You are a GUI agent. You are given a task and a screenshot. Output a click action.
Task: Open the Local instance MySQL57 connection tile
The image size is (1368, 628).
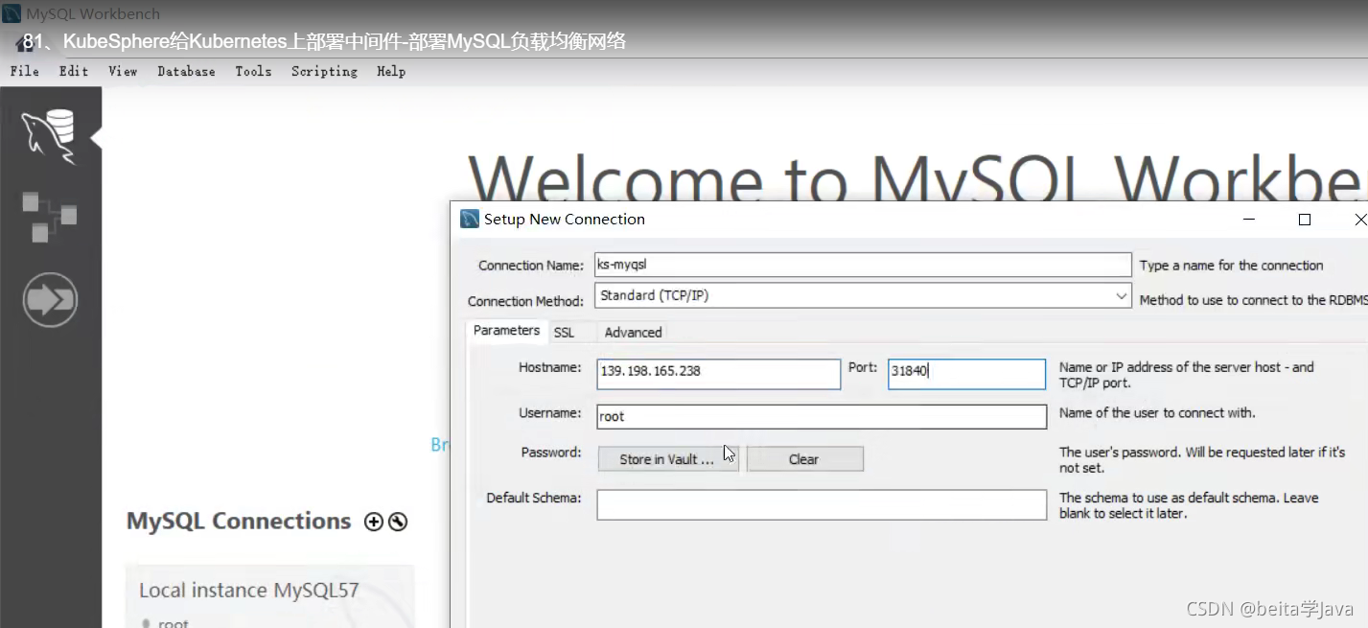coord(269,596)
